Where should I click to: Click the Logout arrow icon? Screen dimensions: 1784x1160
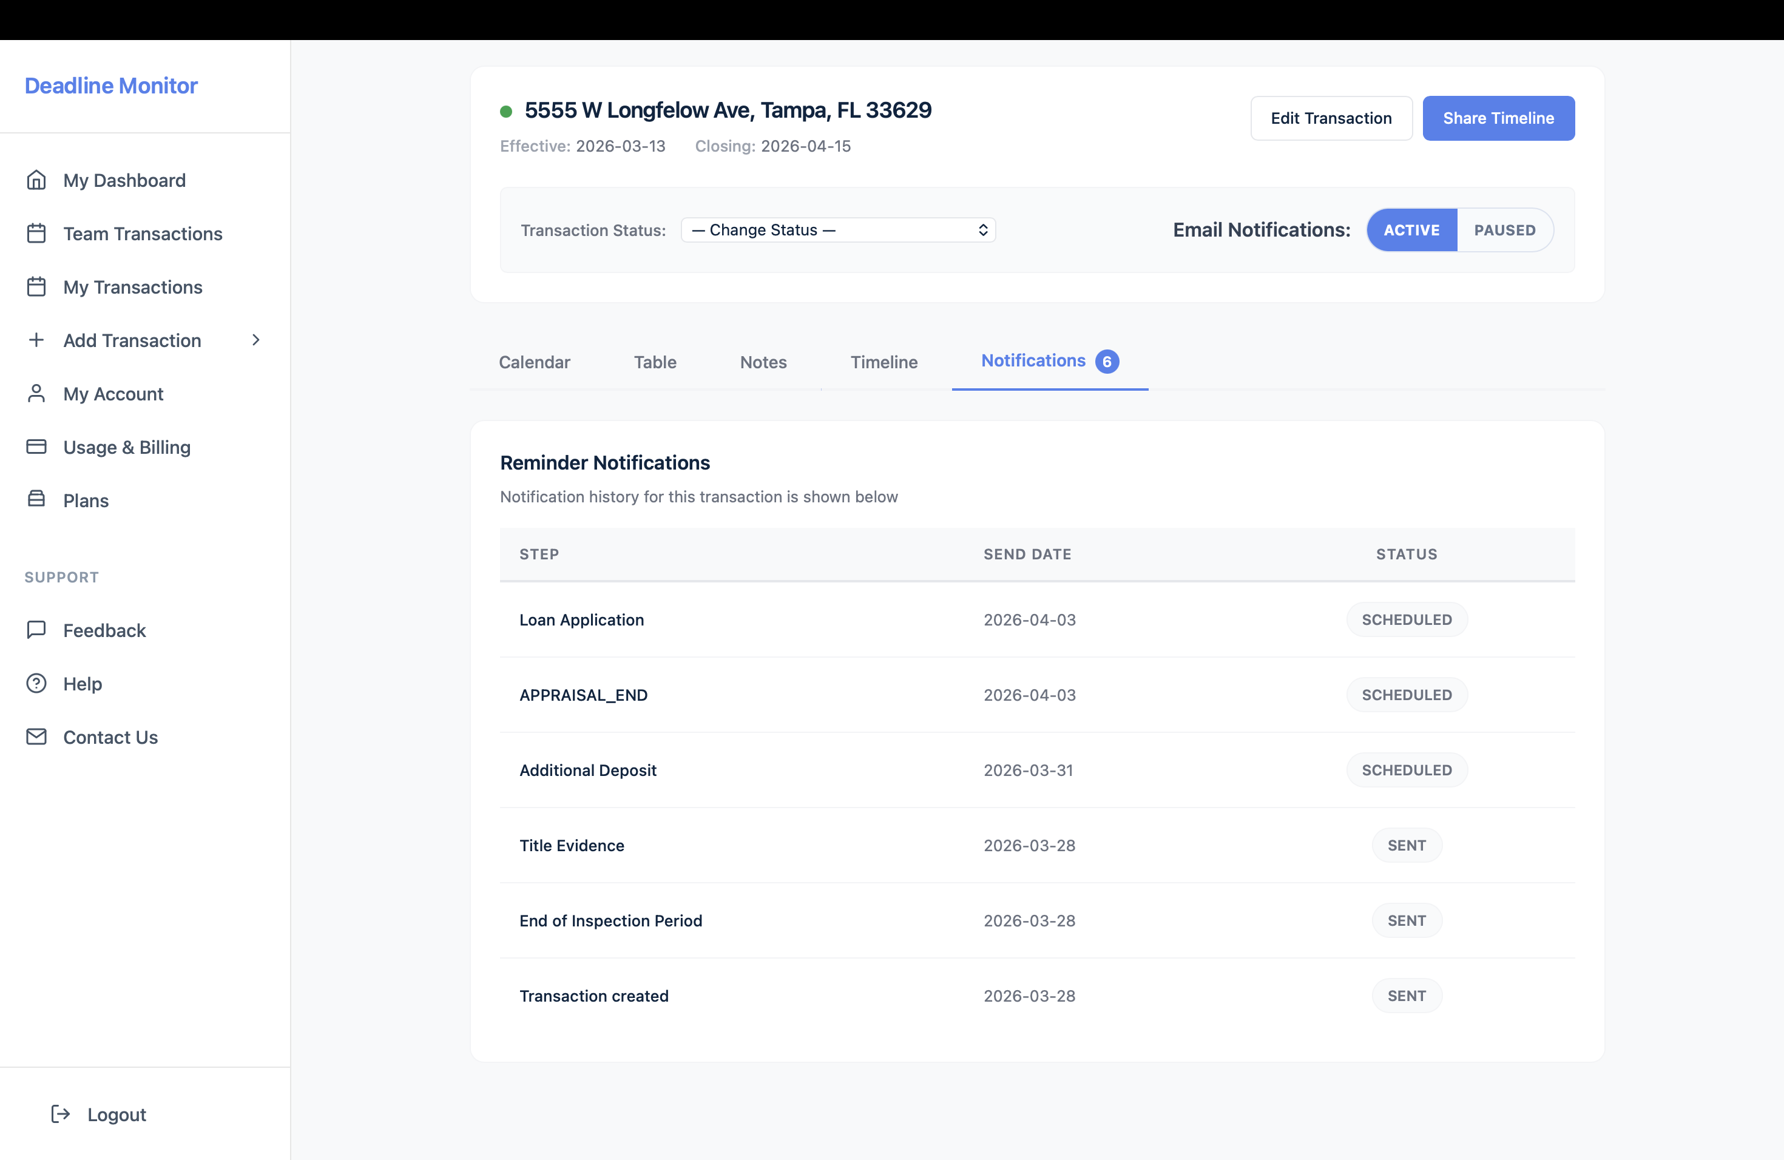tap(61, 1114)
